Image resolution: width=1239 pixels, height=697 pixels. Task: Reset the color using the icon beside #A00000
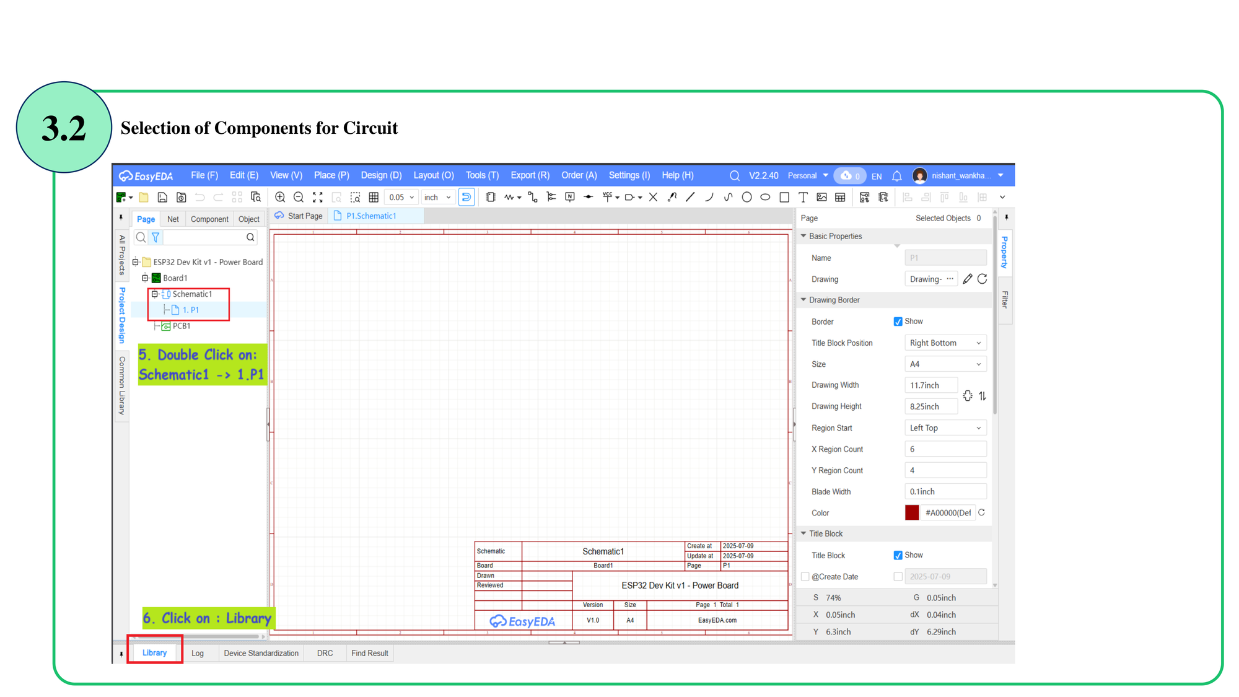pos(981,512)
